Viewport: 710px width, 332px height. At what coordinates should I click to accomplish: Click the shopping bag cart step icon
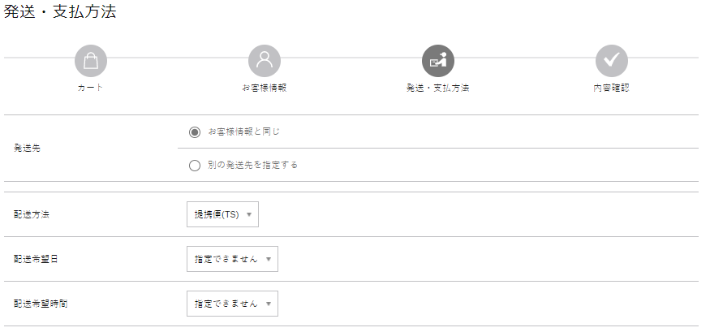[x=91, y=61]
